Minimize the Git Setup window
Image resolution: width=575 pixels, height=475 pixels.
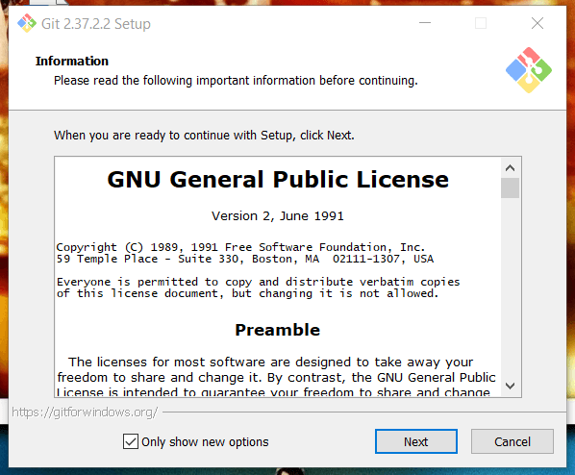(425, 23)
